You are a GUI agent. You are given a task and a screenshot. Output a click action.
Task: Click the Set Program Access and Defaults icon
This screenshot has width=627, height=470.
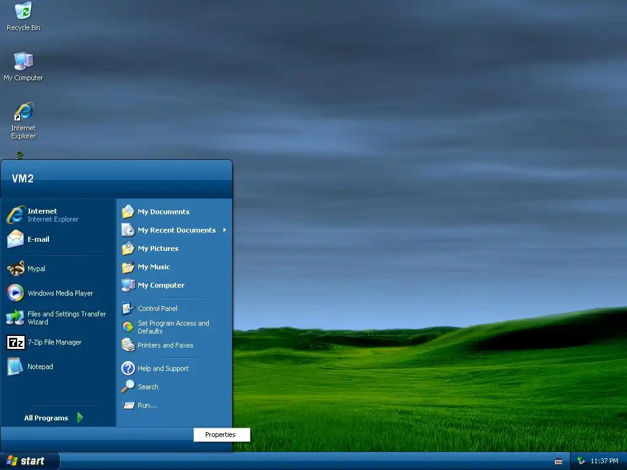pos(128,327)
